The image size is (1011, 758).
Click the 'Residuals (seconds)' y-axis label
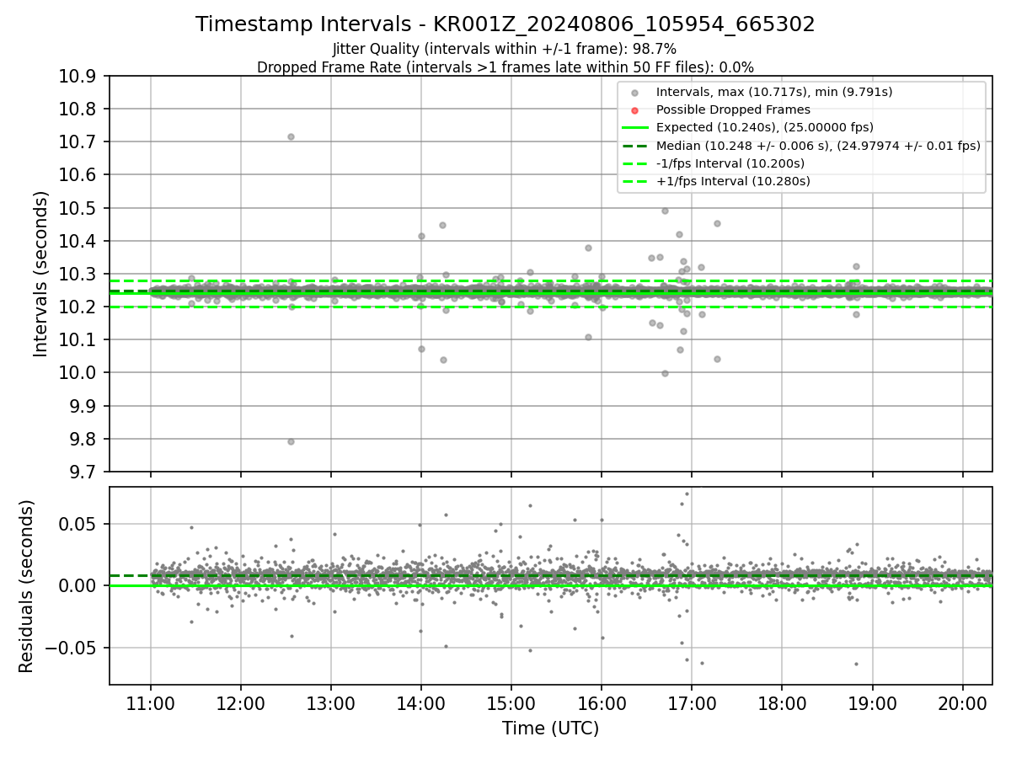[26, 586]
